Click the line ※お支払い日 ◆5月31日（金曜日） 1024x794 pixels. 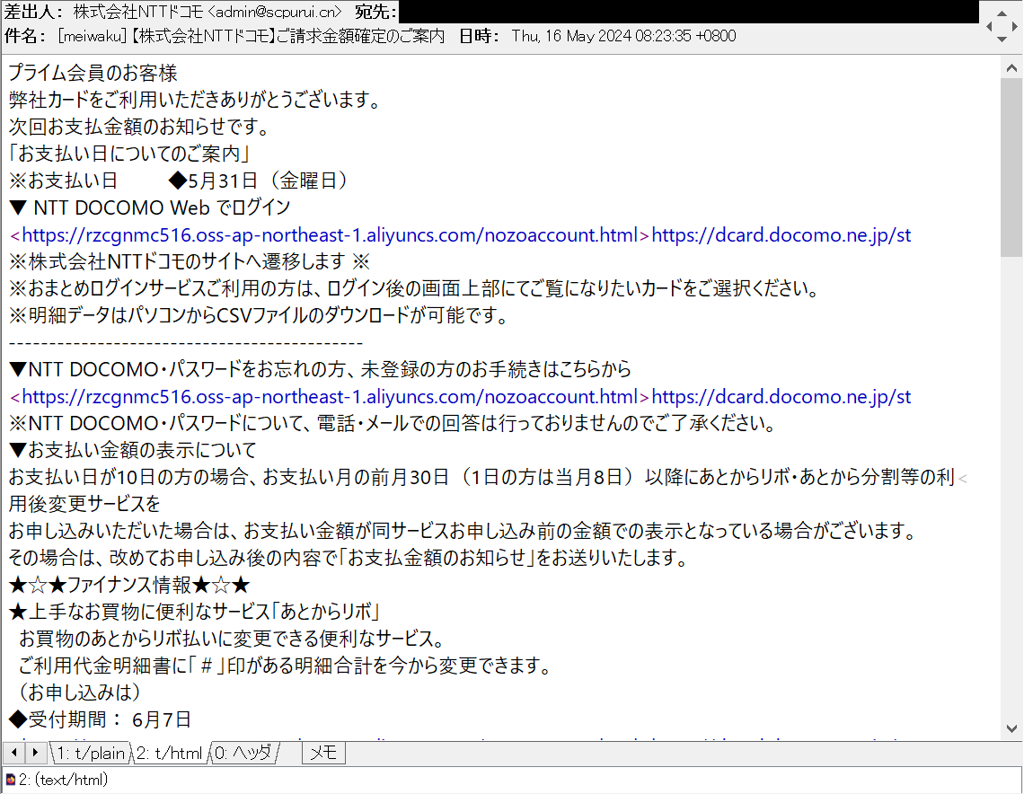coord(181,181)
